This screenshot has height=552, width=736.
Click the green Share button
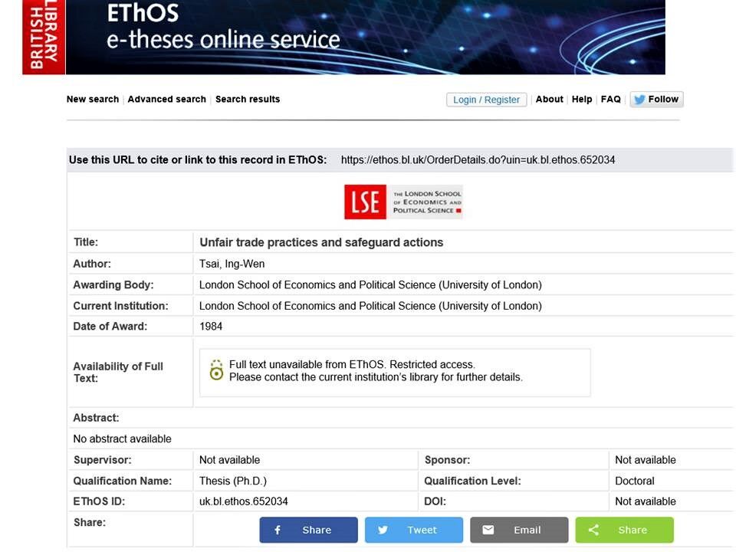(624, 530)
